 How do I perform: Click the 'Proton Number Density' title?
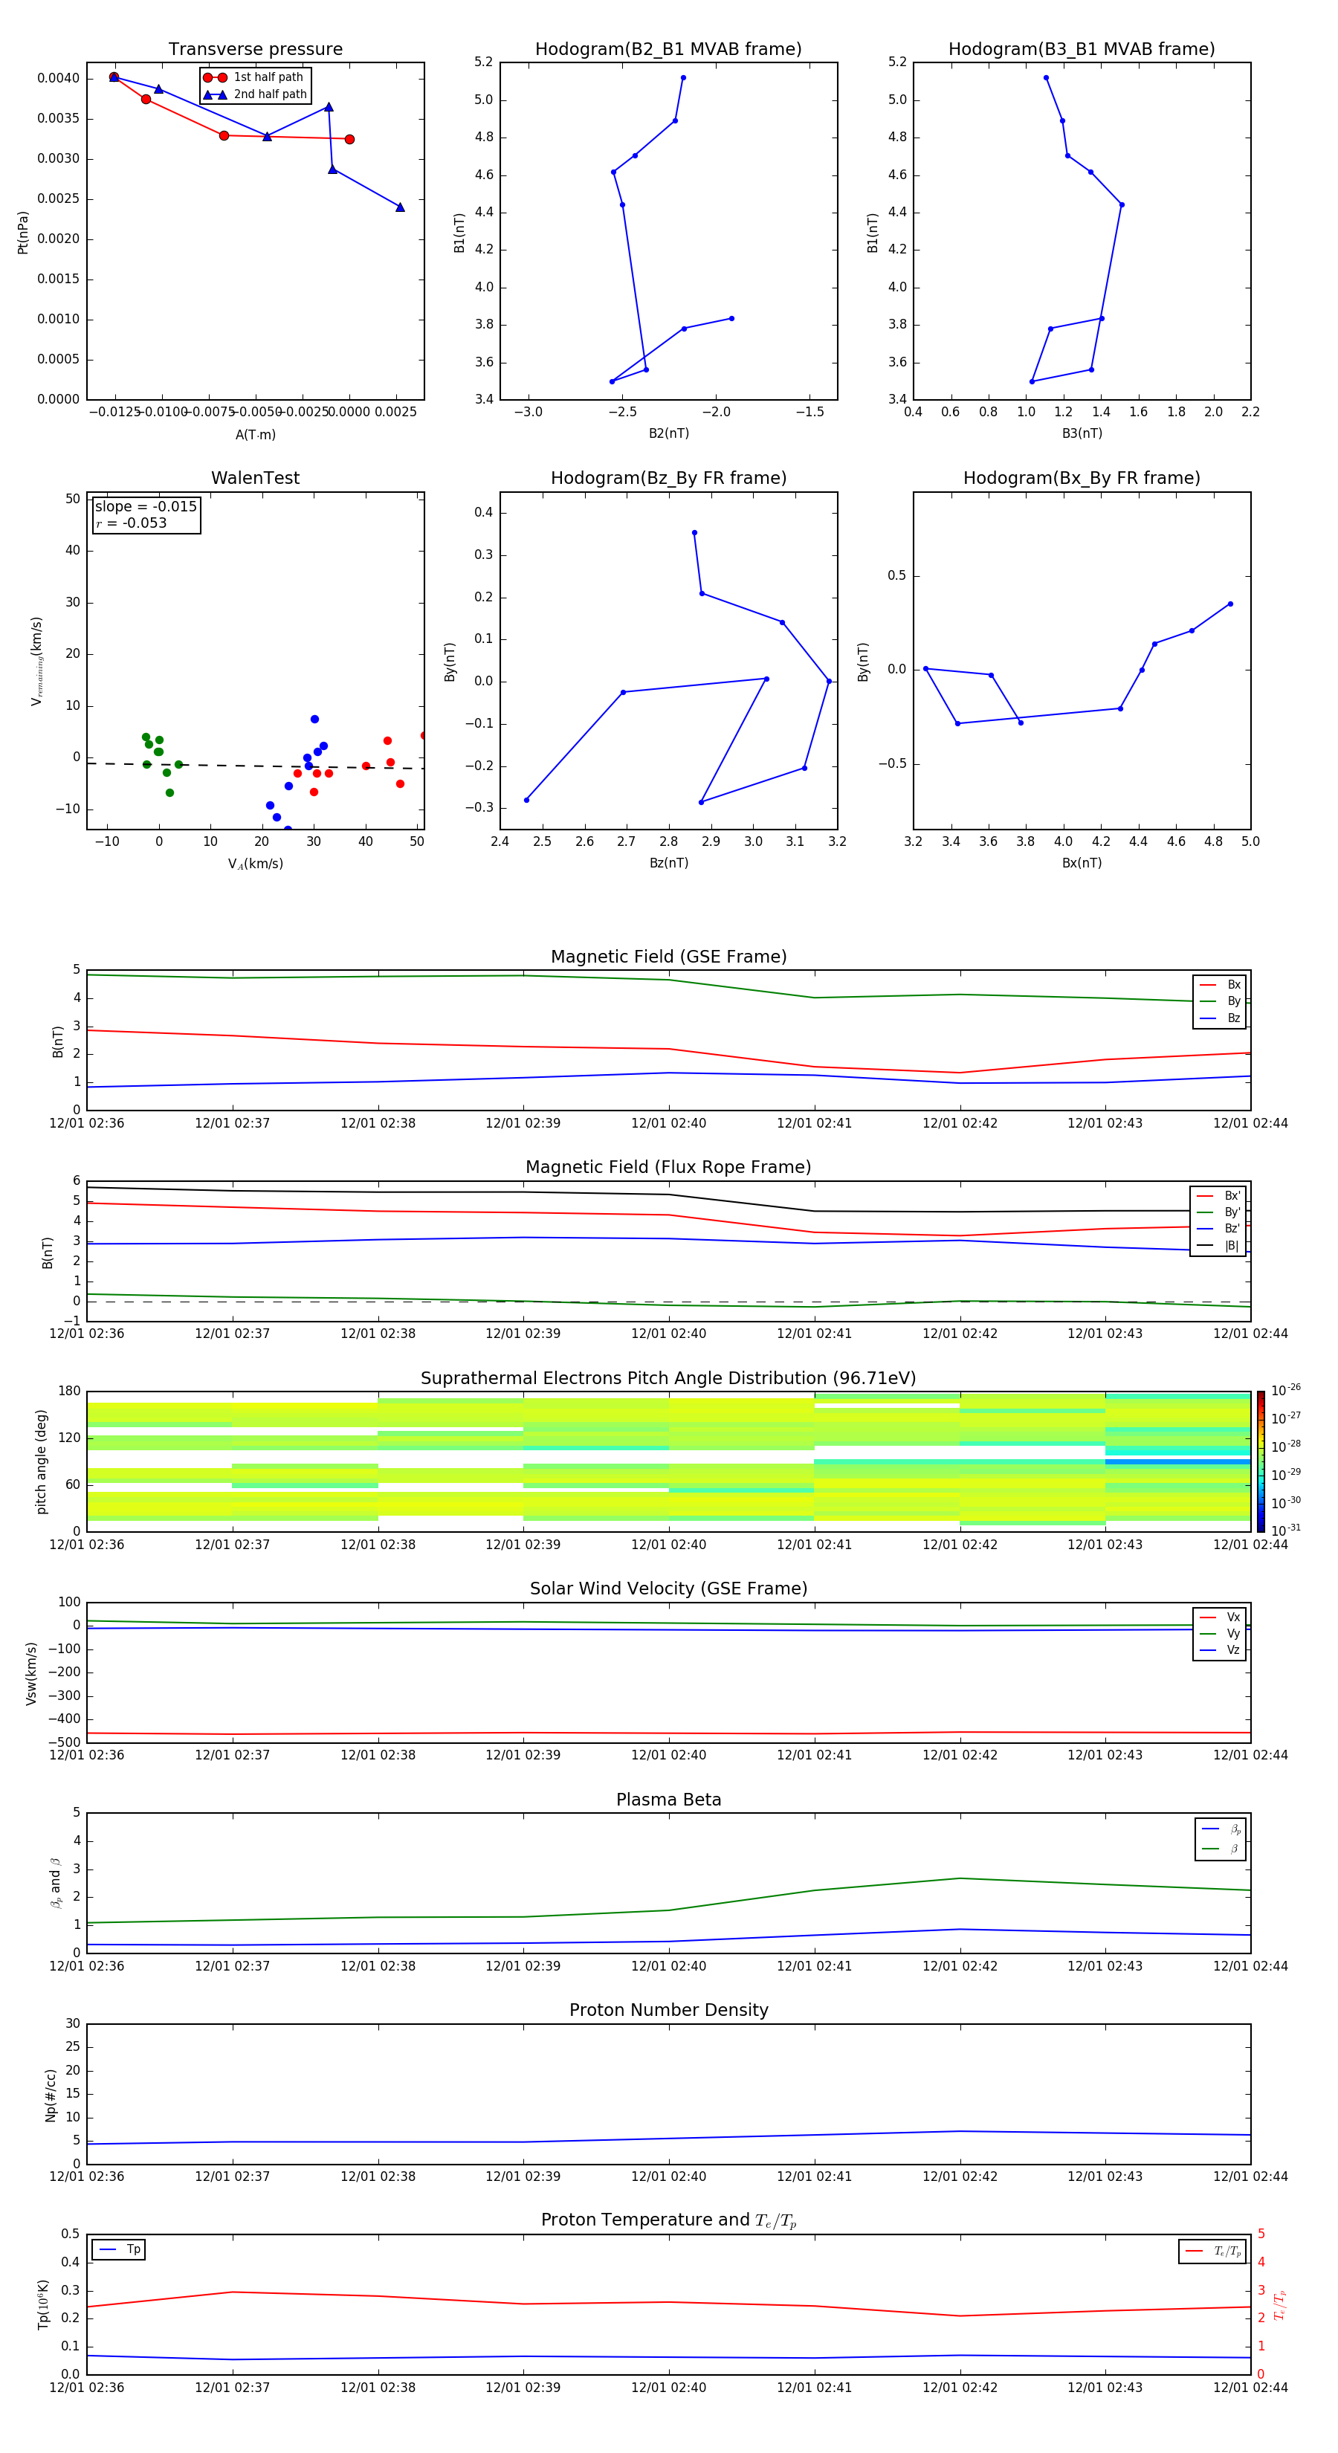(668, 2010)
